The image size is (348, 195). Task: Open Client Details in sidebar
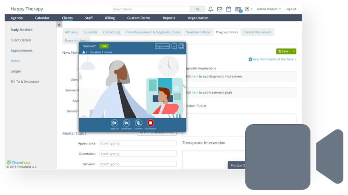pos(21,40)
